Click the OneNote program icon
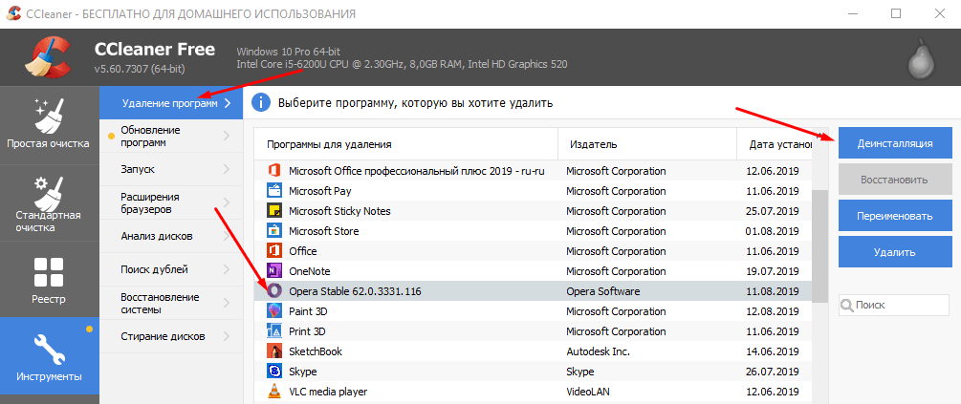961x404 pixels. tap(274, 271)
